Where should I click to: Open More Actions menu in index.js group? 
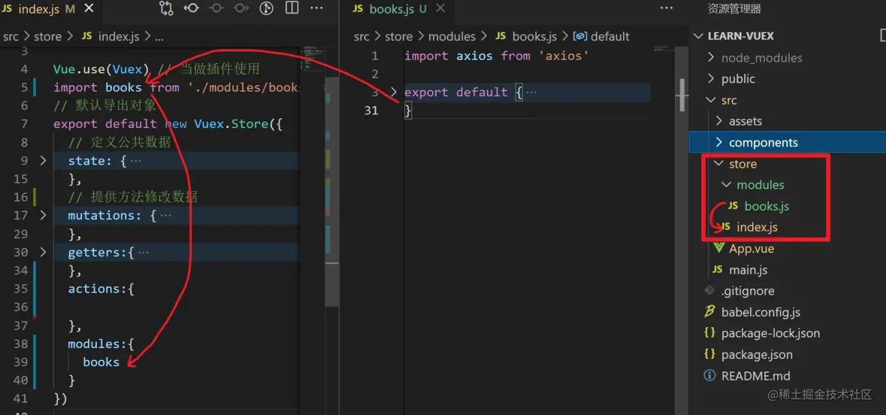point(317,8)
